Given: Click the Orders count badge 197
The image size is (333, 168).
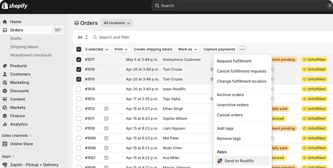Looking at the screenshot, I should (x=57, y=30).
